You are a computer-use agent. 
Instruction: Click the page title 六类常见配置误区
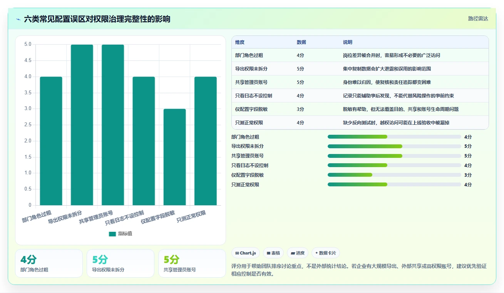pyautogui.click(x=97, y=19)
